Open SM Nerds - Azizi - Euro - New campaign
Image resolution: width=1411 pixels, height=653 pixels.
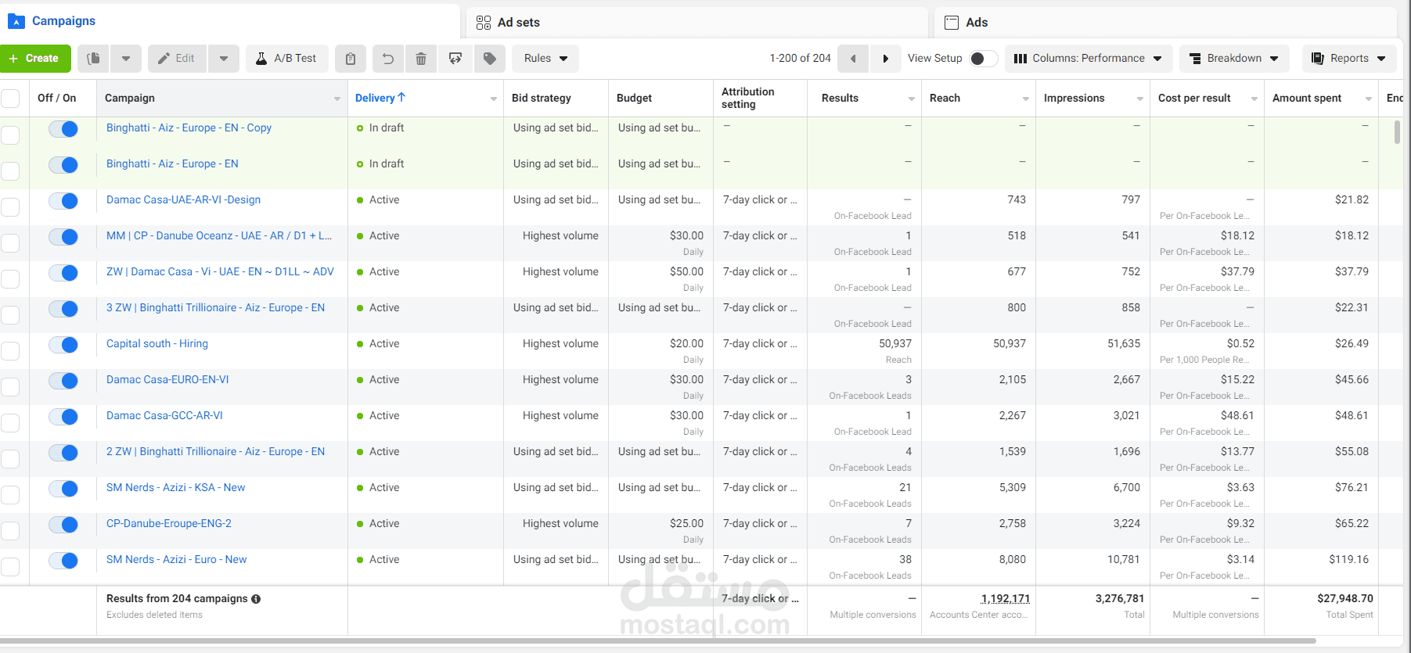coord(177,559)
